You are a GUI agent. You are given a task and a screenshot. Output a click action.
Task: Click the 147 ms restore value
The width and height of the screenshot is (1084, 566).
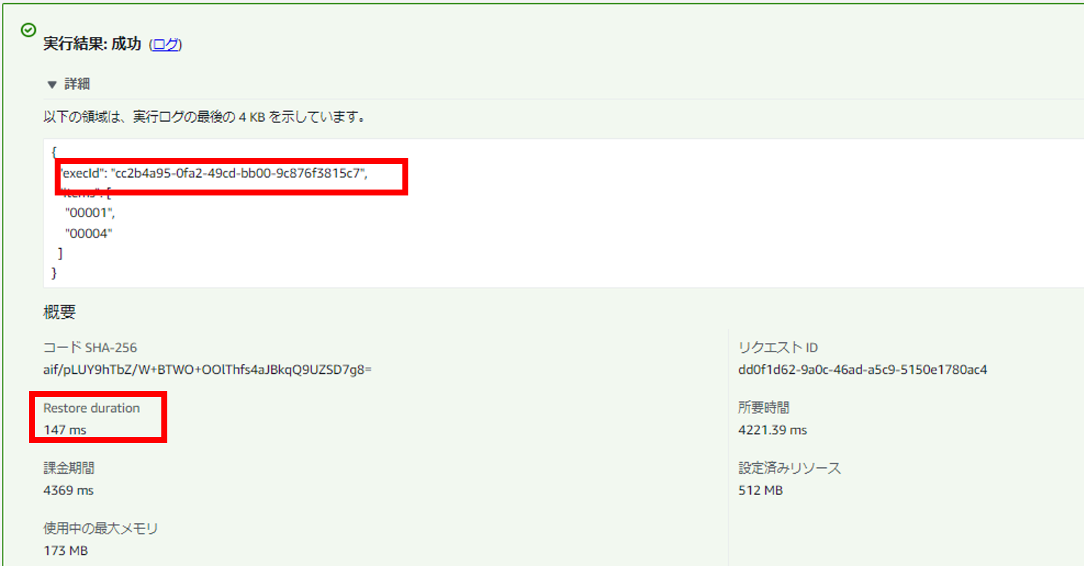click(x=65, y=430)
